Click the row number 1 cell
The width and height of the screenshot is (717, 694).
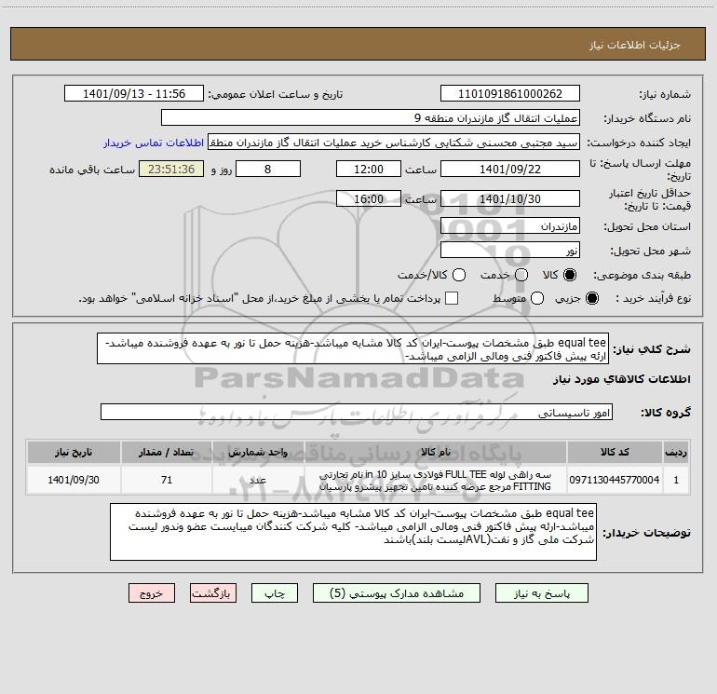(x=676, y=480)
